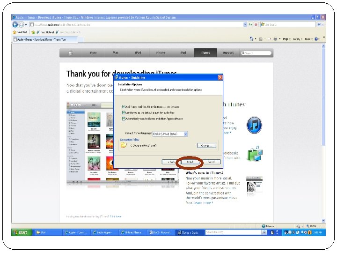
Task: Open the Page menu in command bar
Action: (x=286, y=39)
